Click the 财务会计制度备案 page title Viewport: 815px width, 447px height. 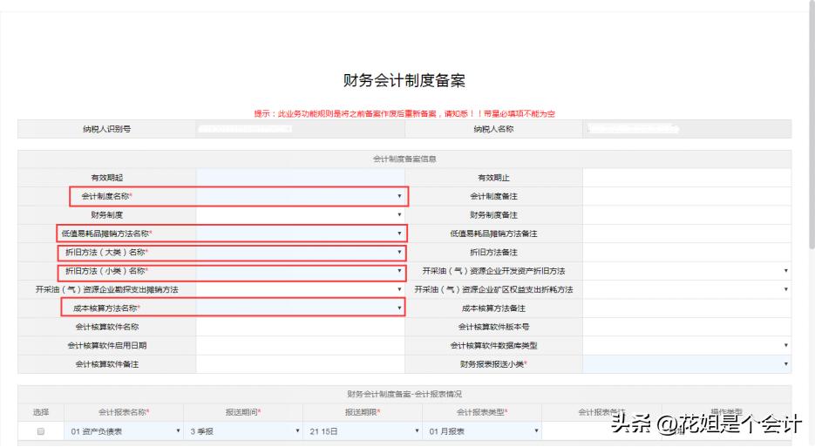(404, 80)
